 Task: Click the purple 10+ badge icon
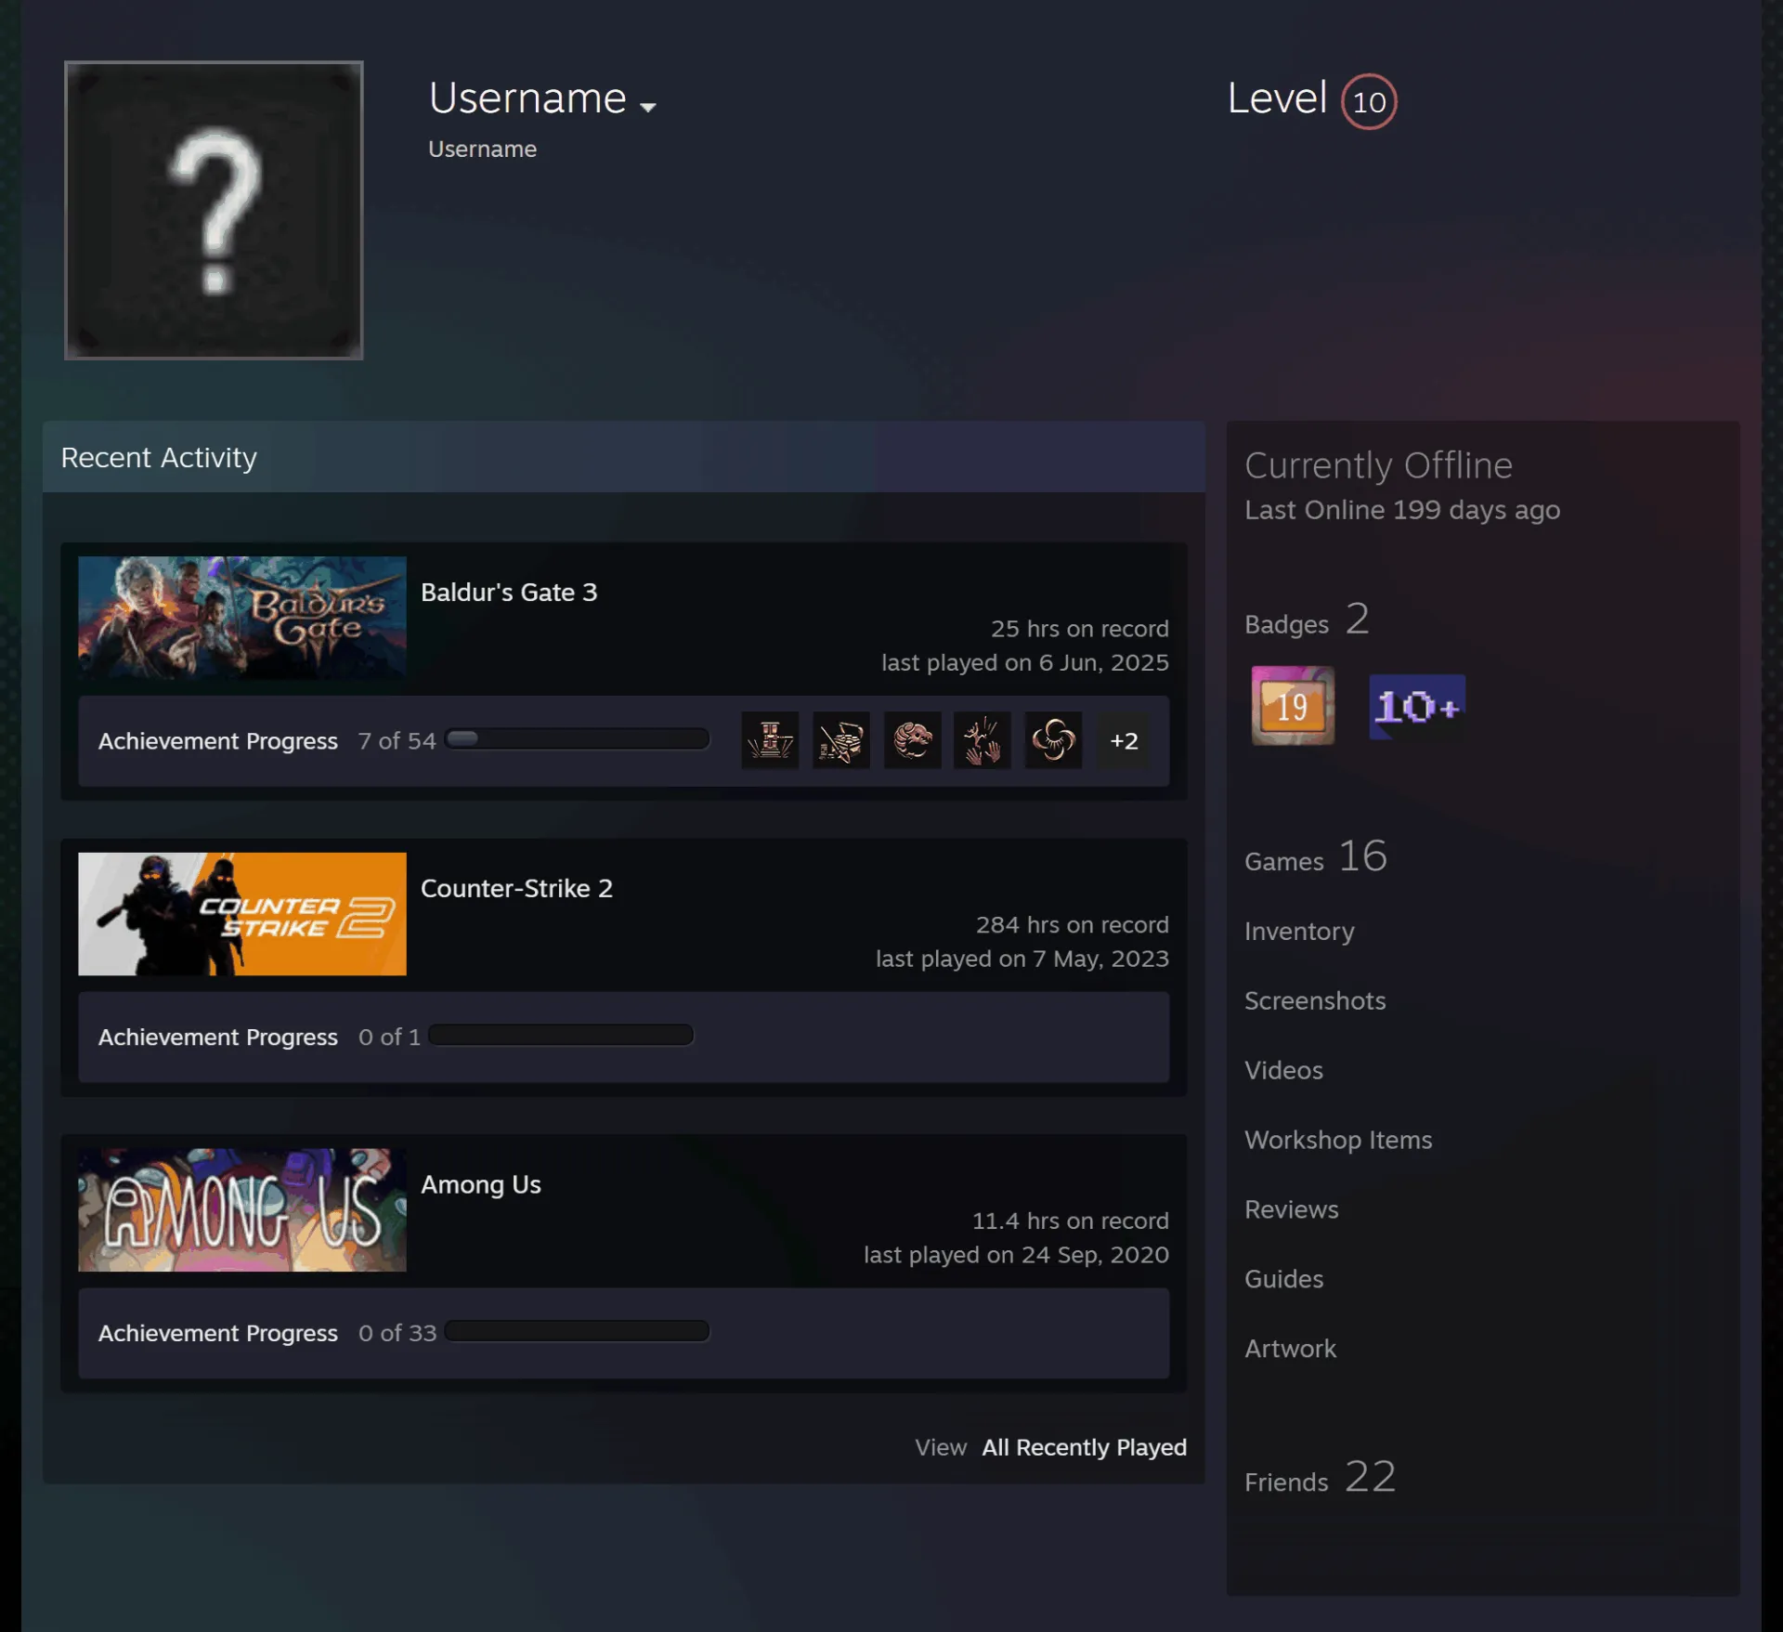tap(1417, 707)
